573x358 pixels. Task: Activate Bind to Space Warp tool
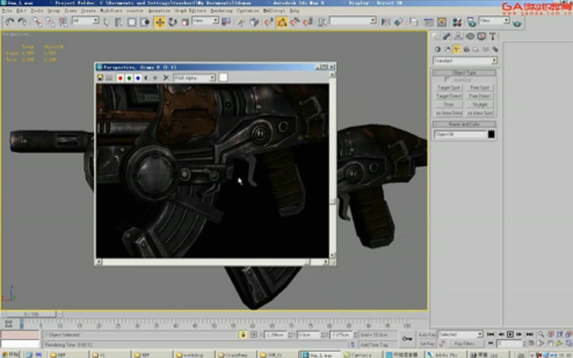63,22
